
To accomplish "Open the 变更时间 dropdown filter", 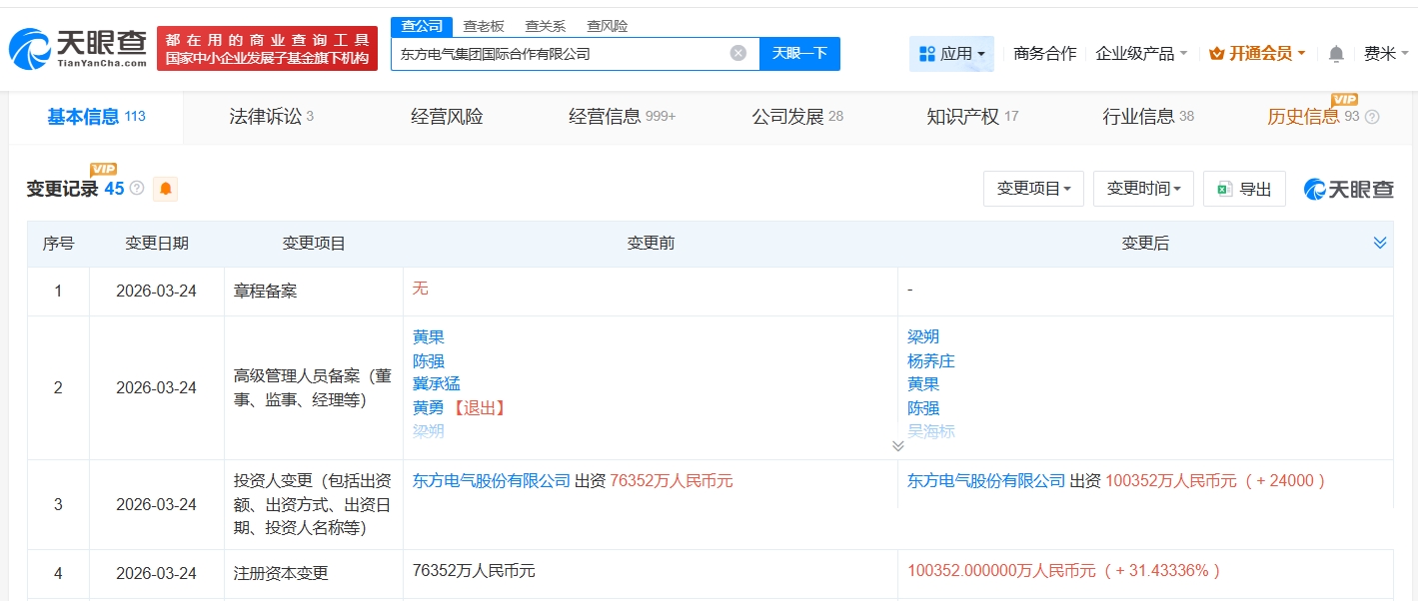I will click(1143, 189).
